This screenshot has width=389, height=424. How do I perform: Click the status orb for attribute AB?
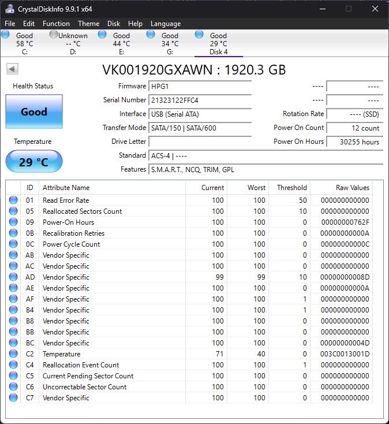[13, 255]
